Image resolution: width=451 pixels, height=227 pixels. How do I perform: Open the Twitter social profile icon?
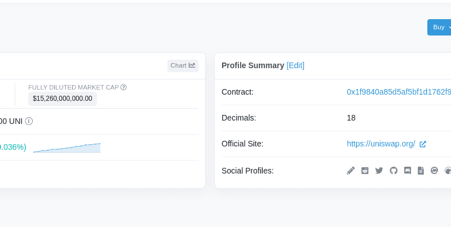tap(379, 171)
